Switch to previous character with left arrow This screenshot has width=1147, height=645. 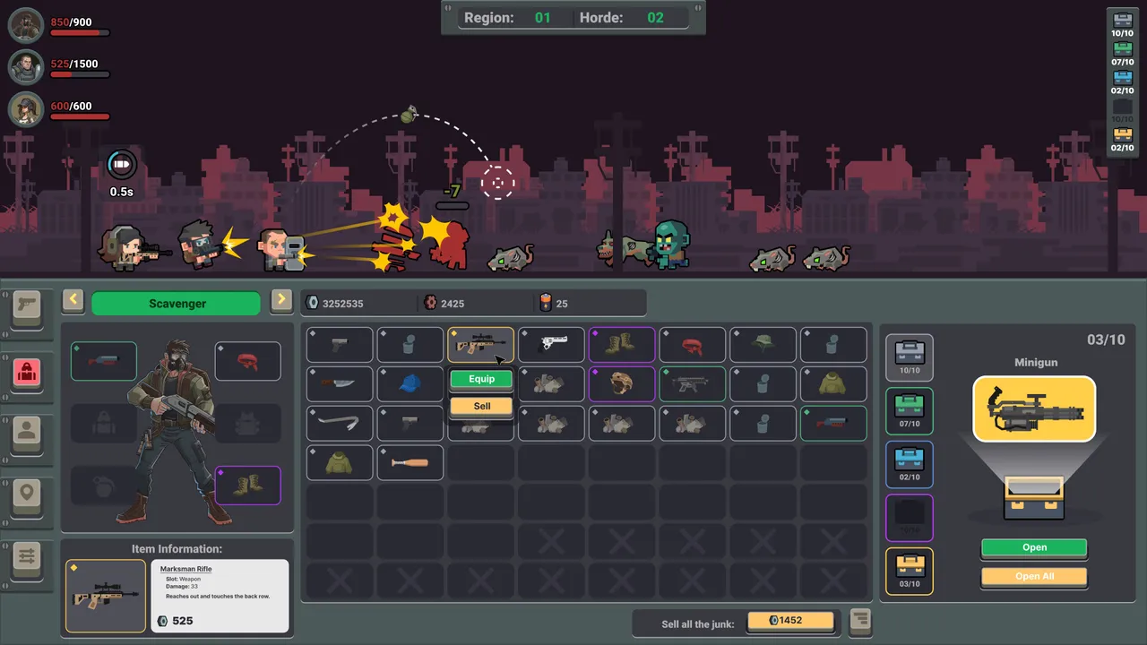tap(73, 300)
